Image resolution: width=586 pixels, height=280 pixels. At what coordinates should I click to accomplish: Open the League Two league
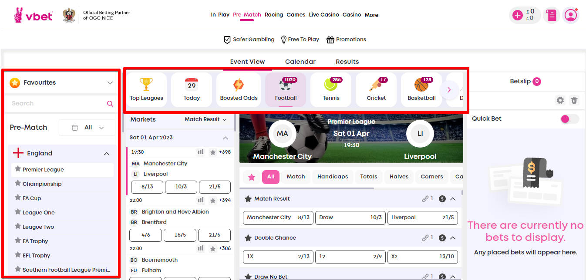point(38,227)
